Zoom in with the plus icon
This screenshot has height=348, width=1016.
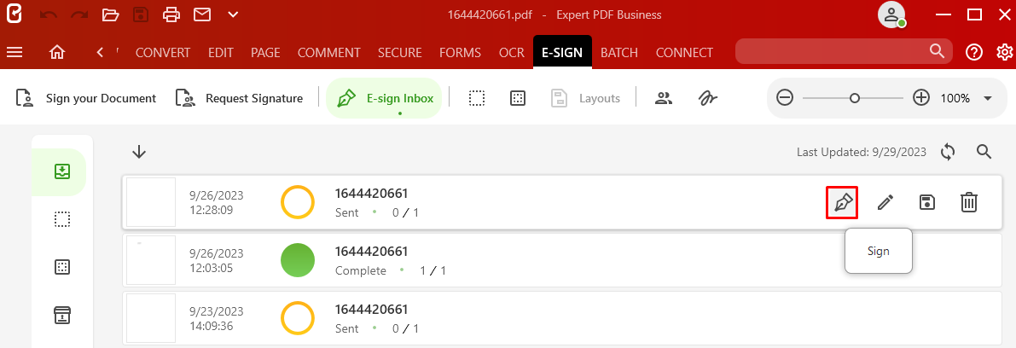(920, 98)
